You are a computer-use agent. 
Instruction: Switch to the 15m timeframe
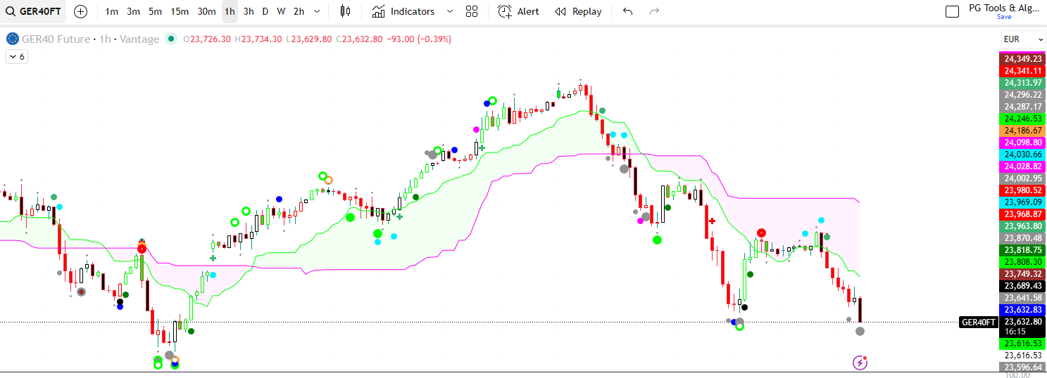click(x=180, y=11)
